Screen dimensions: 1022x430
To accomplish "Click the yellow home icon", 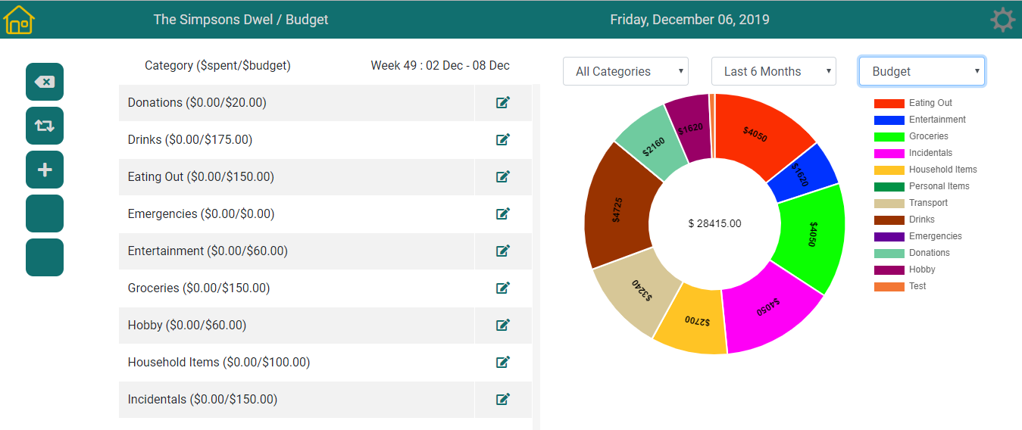I will [x=20, y=20].
